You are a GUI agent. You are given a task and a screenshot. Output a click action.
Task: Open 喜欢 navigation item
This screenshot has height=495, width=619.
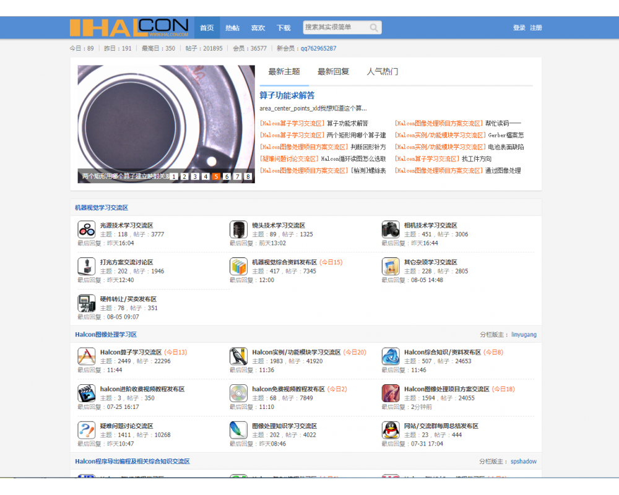(x=258, y=28)
